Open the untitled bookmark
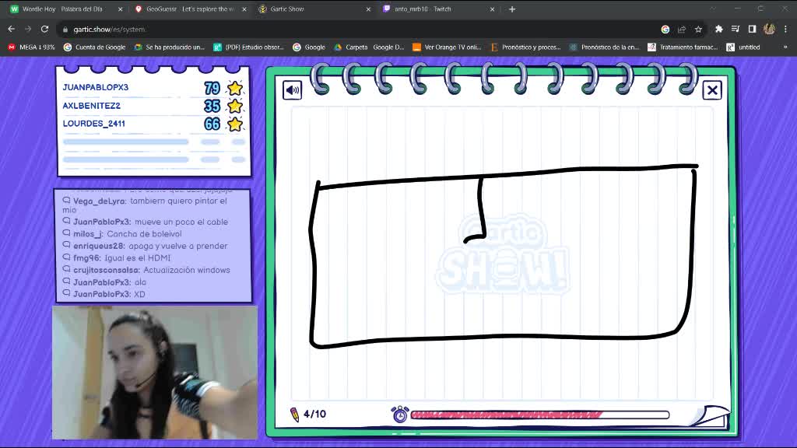The image size is (797, 448). coord(743,47)
